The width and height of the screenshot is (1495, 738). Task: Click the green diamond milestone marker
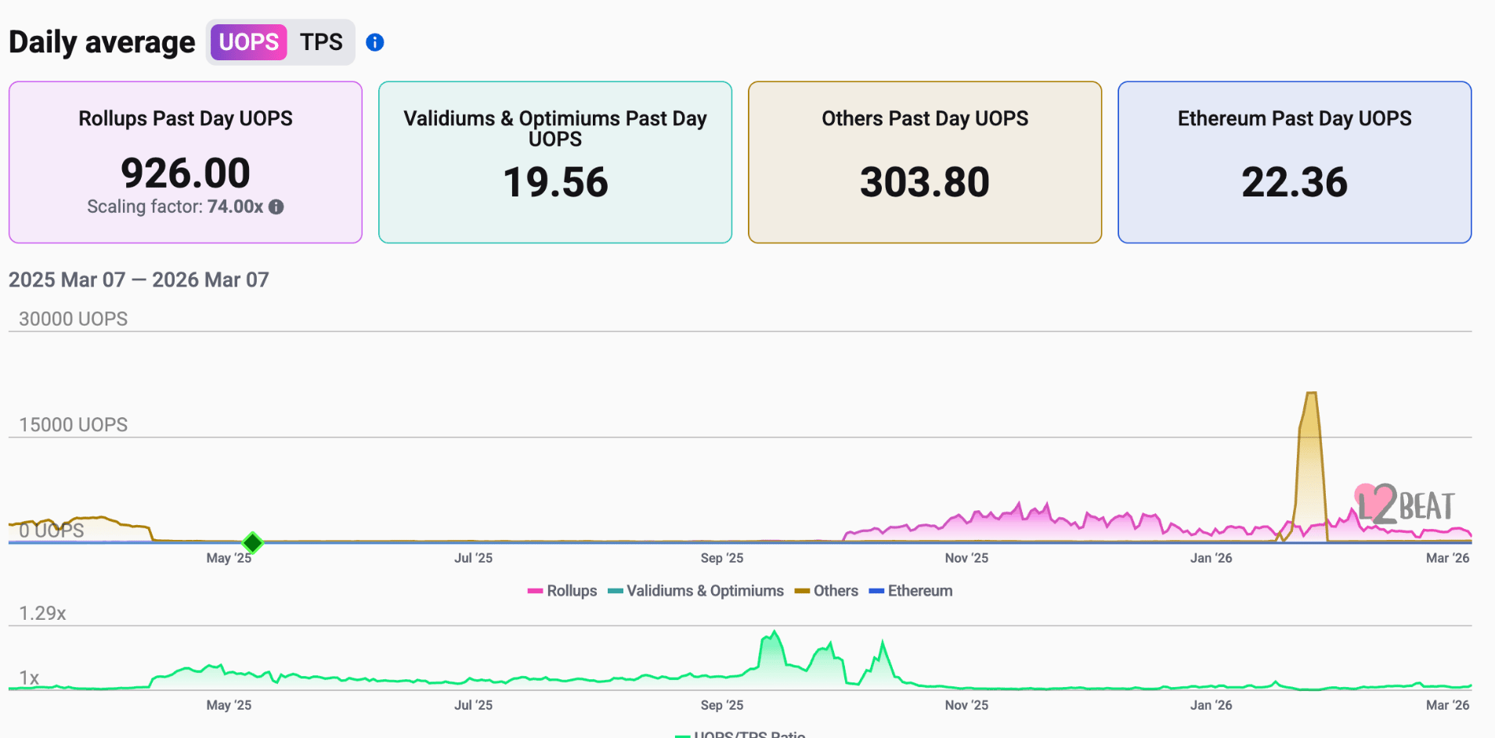252,542
